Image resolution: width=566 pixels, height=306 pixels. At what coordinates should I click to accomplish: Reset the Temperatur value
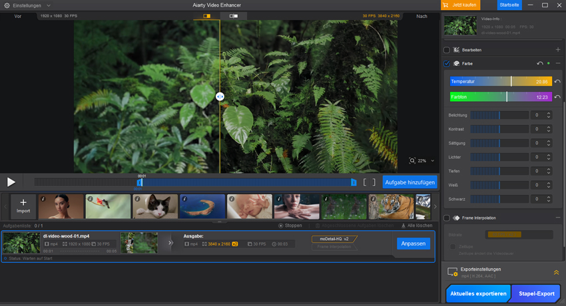click(557, 81)
